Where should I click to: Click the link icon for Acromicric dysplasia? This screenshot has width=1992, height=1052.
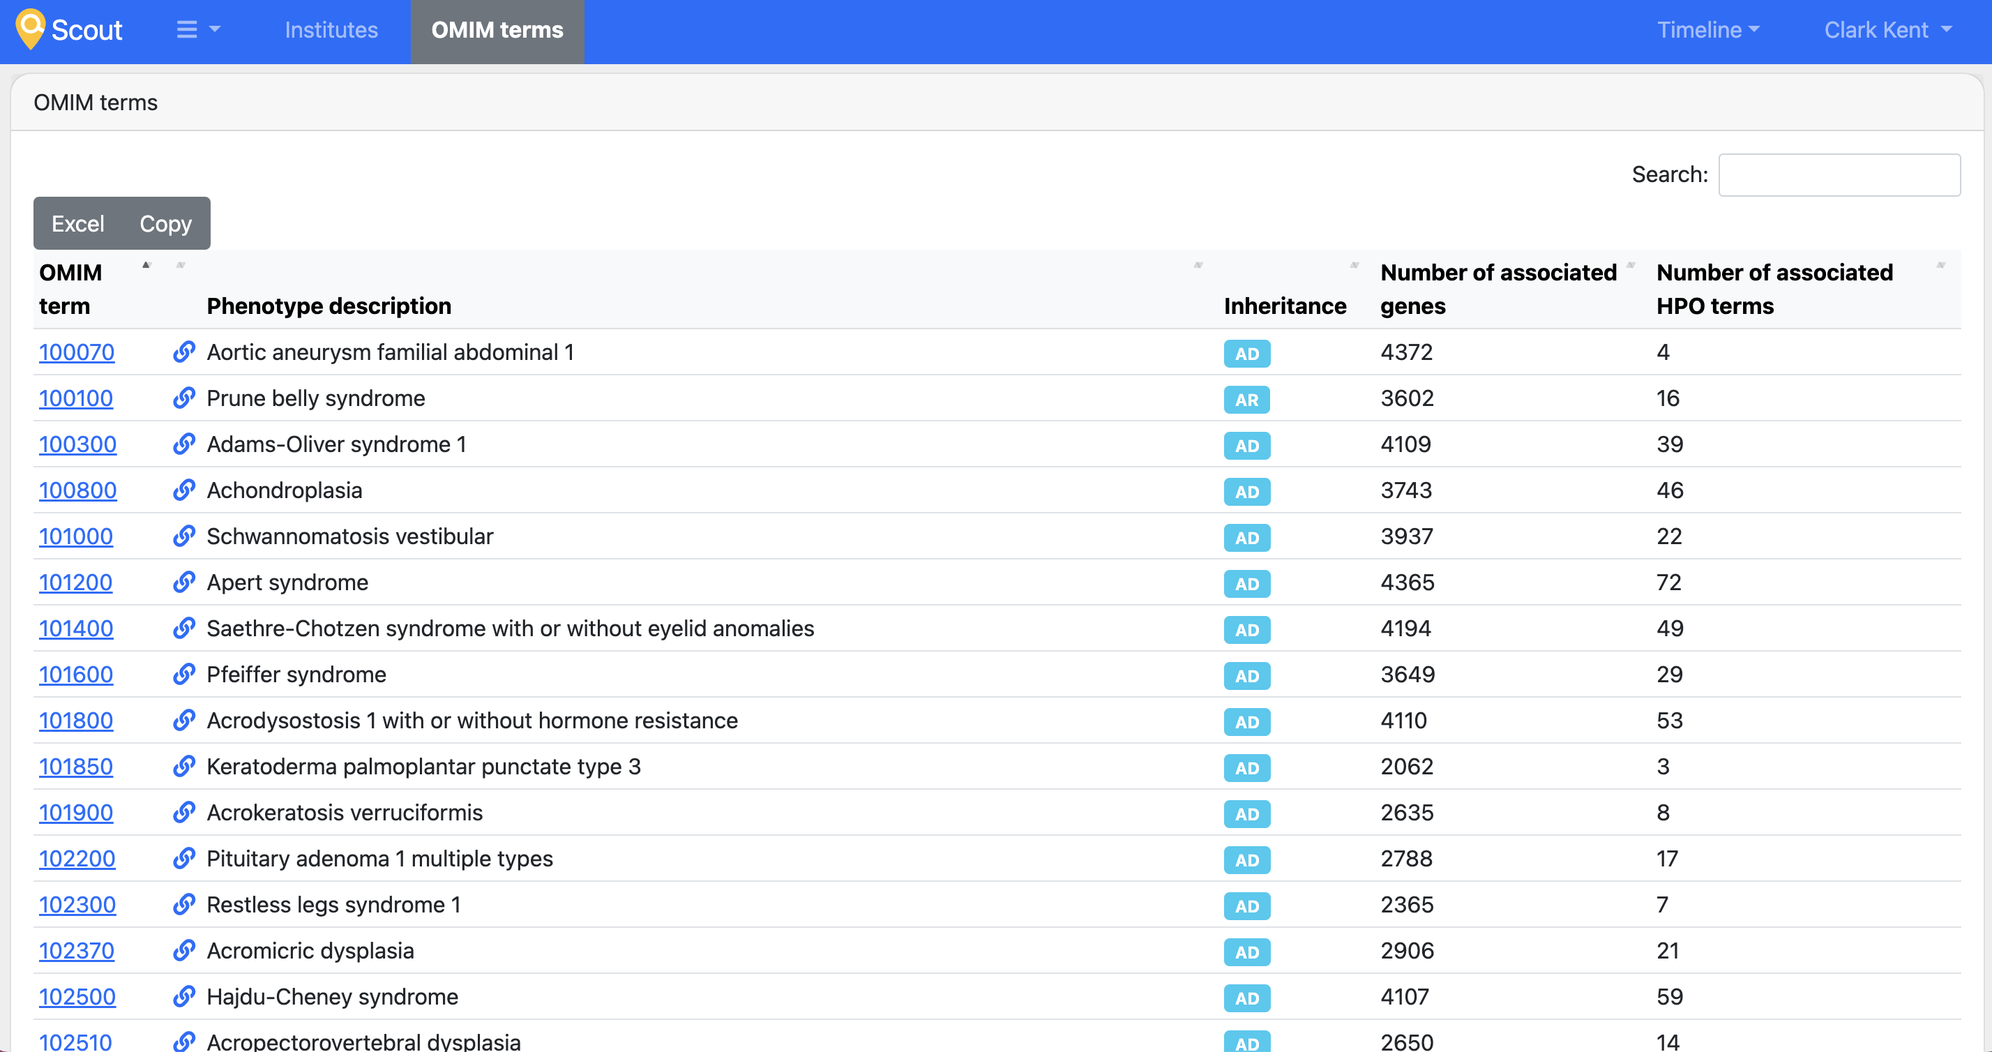point(183,950)
